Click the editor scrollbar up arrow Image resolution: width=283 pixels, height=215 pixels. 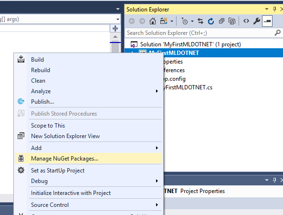115,37
